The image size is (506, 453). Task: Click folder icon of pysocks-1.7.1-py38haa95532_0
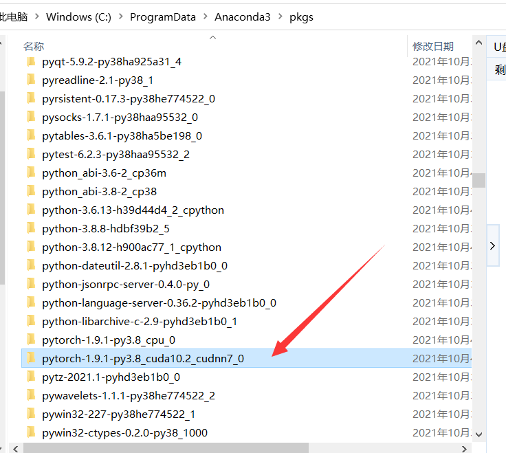point(31,117)
